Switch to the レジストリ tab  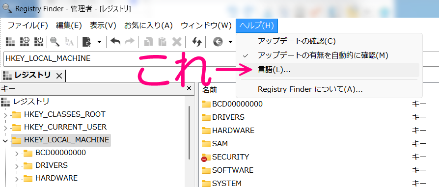click(33, 75)
